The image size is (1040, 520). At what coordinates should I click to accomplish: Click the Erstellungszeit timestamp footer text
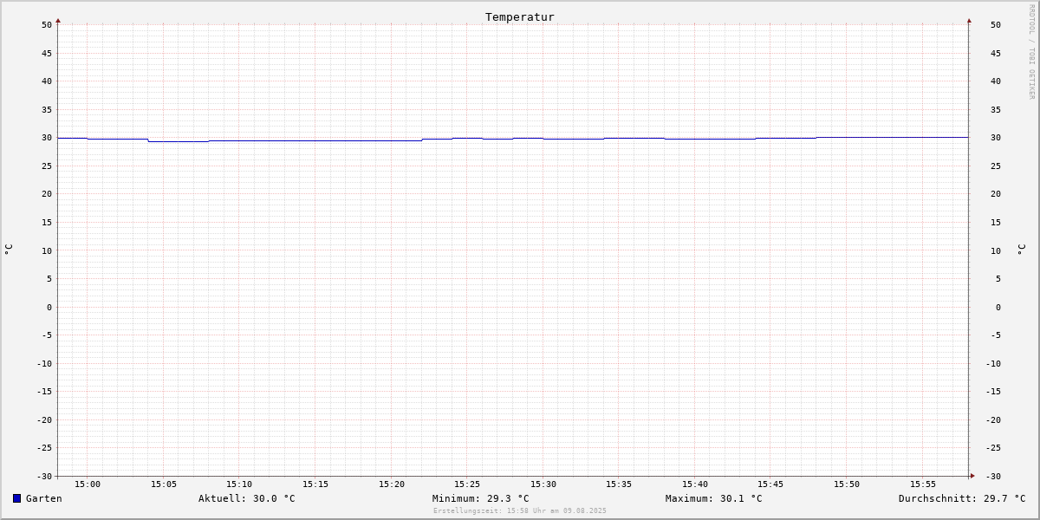pos(520,510)
